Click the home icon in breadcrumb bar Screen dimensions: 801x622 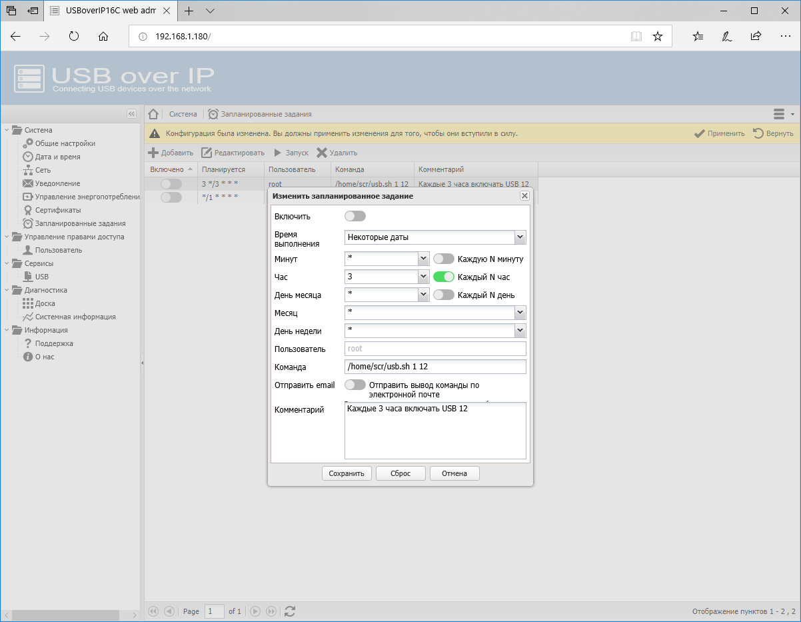click(153, 114)
